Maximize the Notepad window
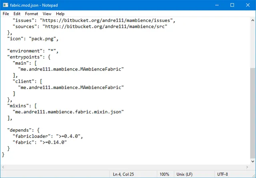 [x=232, y=5]
